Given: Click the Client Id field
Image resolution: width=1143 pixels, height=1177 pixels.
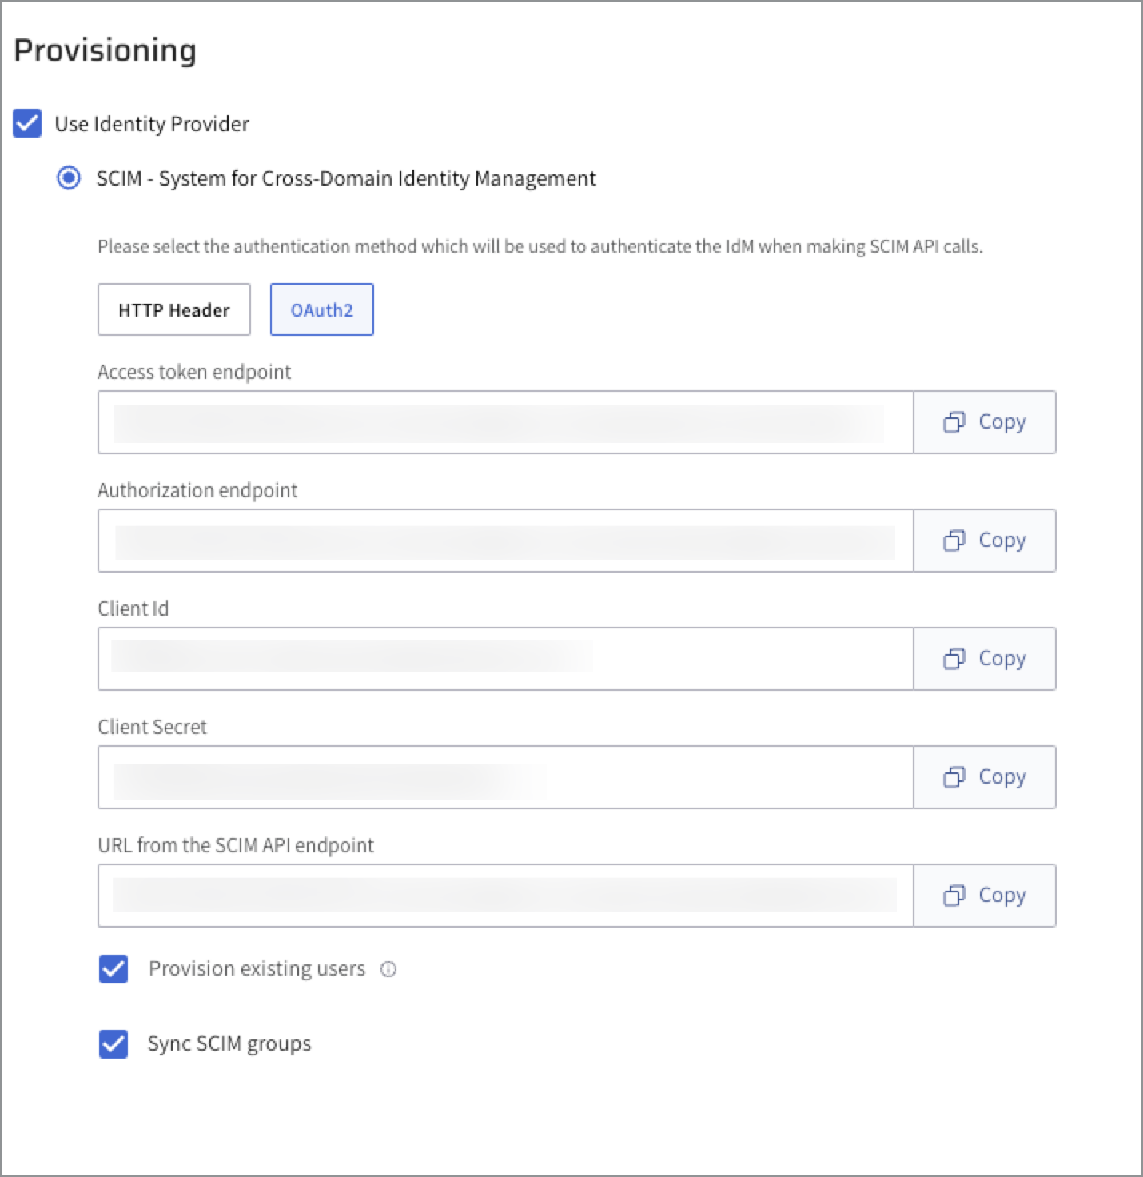Looking at the screenshot, I should pyautogui.click(x=505, y=659).
